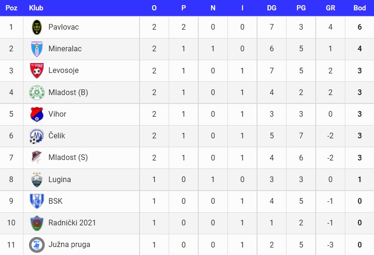Click the Mladost (B) green round logo

pyautogui.click(x=37, y=92)
